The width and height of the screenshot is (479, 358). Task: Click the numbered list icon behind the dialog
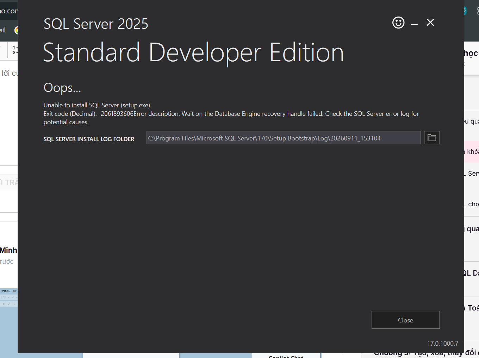coord(15,50)
